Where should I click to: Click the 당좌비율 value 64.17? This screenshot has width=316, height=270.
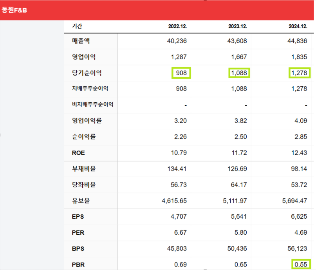(x=239, y=185)
